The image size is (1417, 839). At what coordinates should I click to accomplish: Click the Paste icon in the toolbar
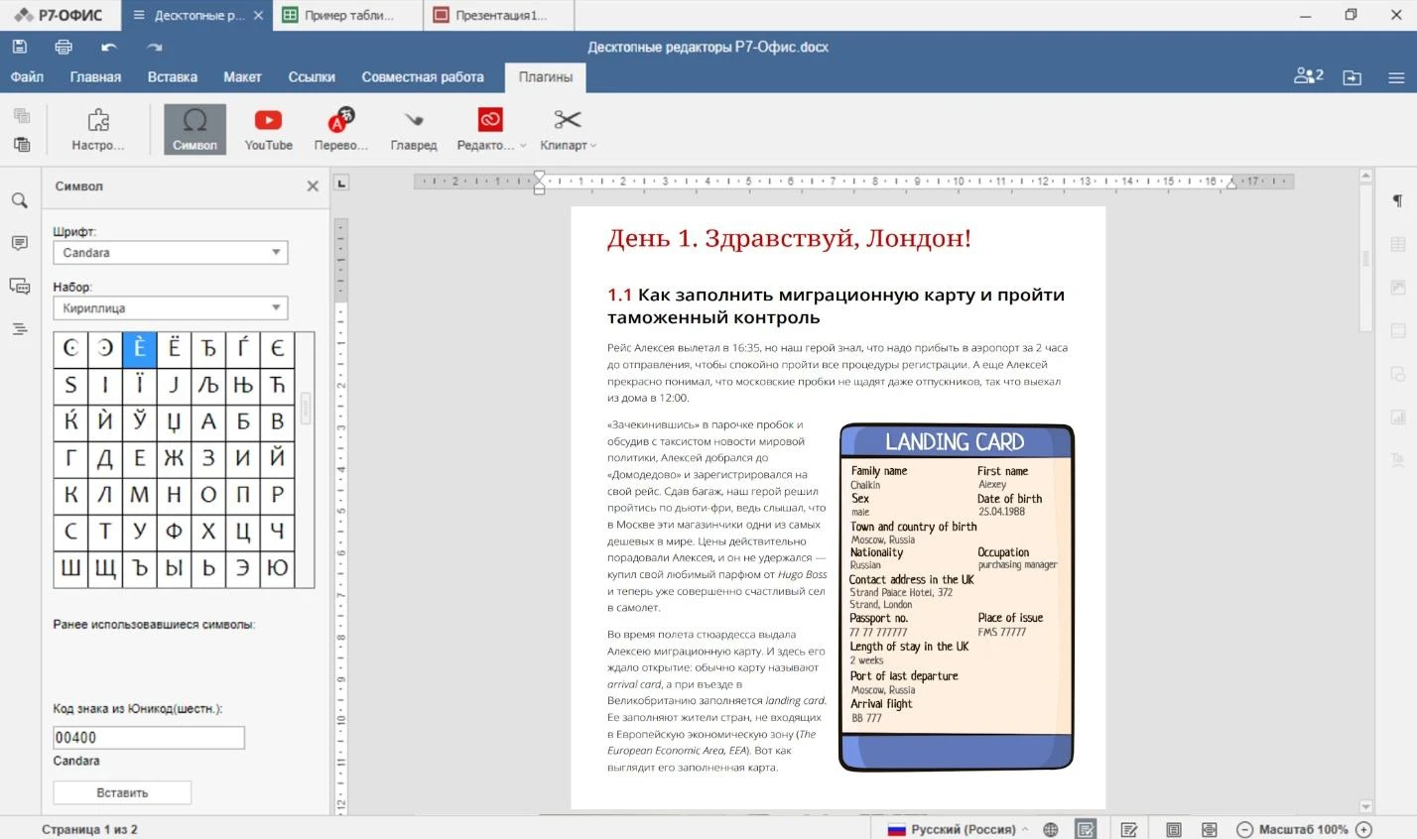pyautogui.click(x=22, y=144)
